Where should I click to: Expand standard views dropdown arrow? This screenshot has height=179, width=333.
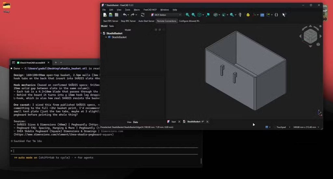(203, 15)
